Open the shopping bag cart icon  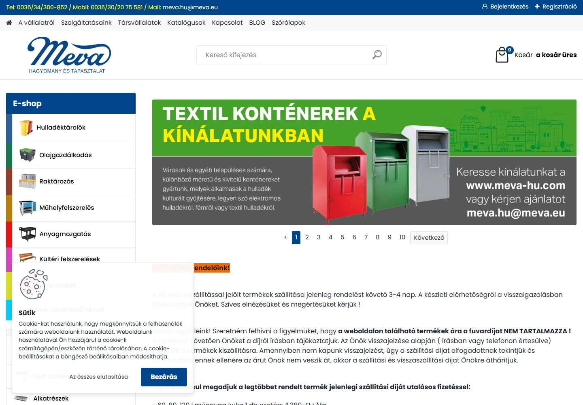point(502,55)
